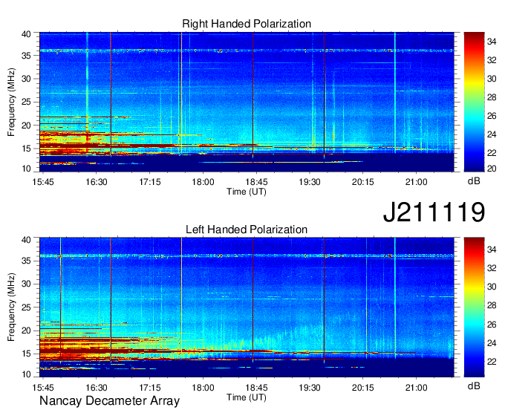Click the 20 MHz tick on right-handed plot
The width and height of the screenshot is (505, 410).
pyautogui.click(x=26, y=126)
